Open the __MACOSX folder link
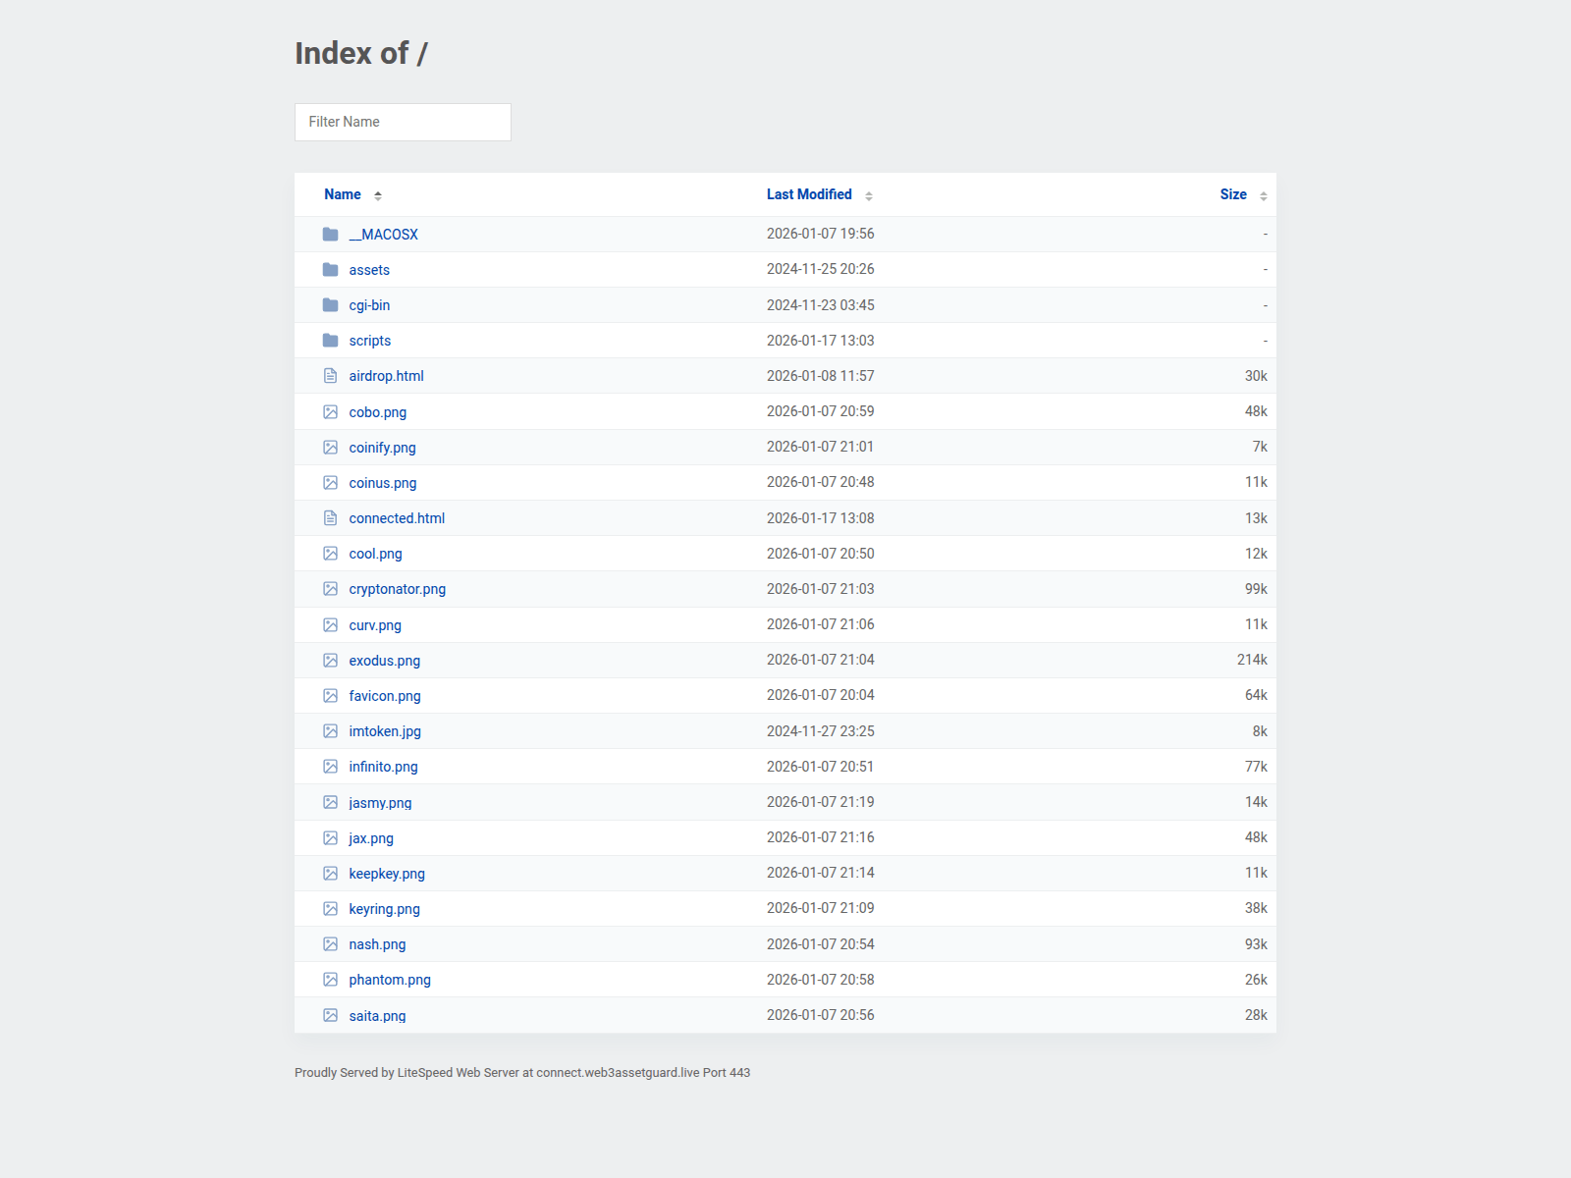This screenshot has height=1178, width=1571. point(384,235)
